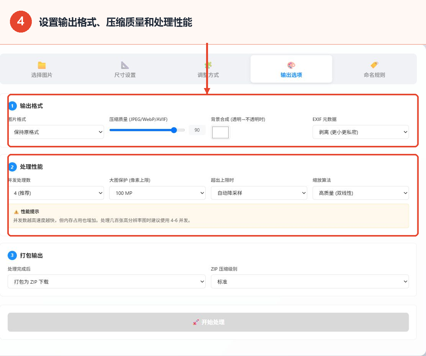The image size is (426, 356).
Task: Click the ruler triangle icon above 尺寸设置
Action: tap(125, 65)
